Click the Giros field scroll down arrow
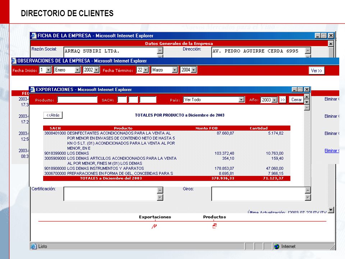 pos(308,197)
